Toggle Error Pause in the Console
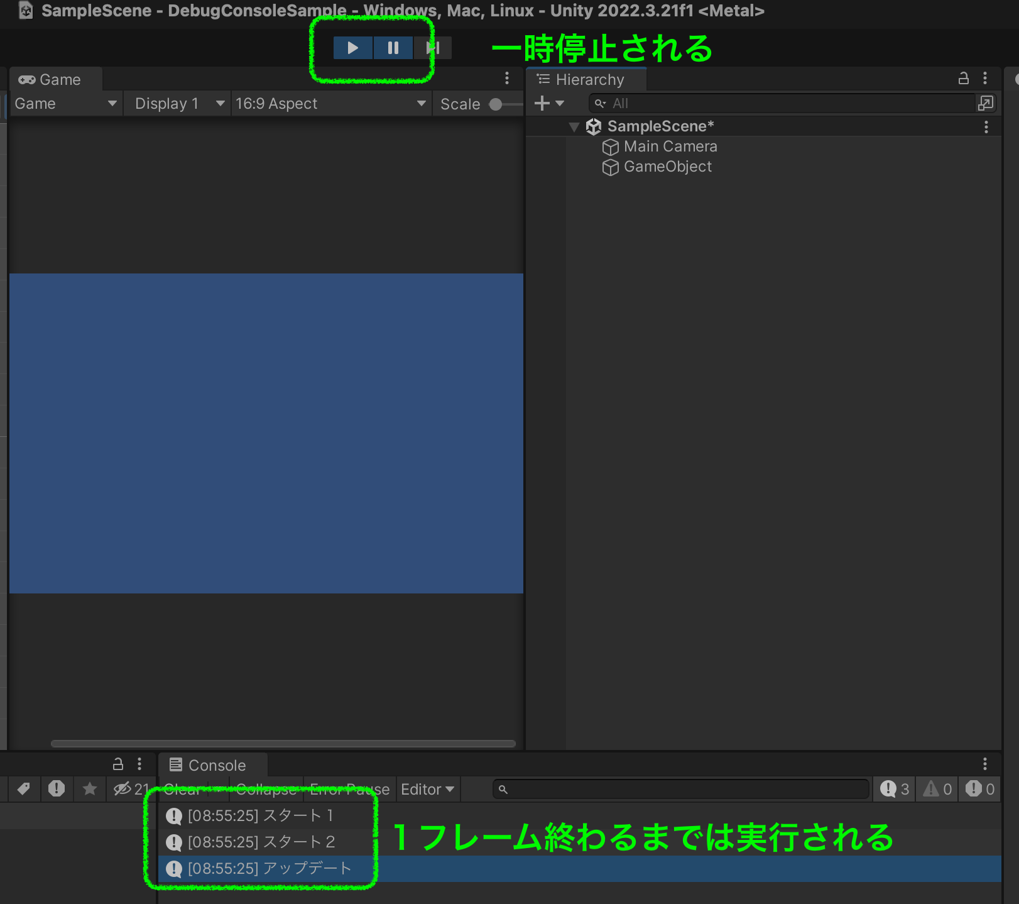 click(350, 790)
